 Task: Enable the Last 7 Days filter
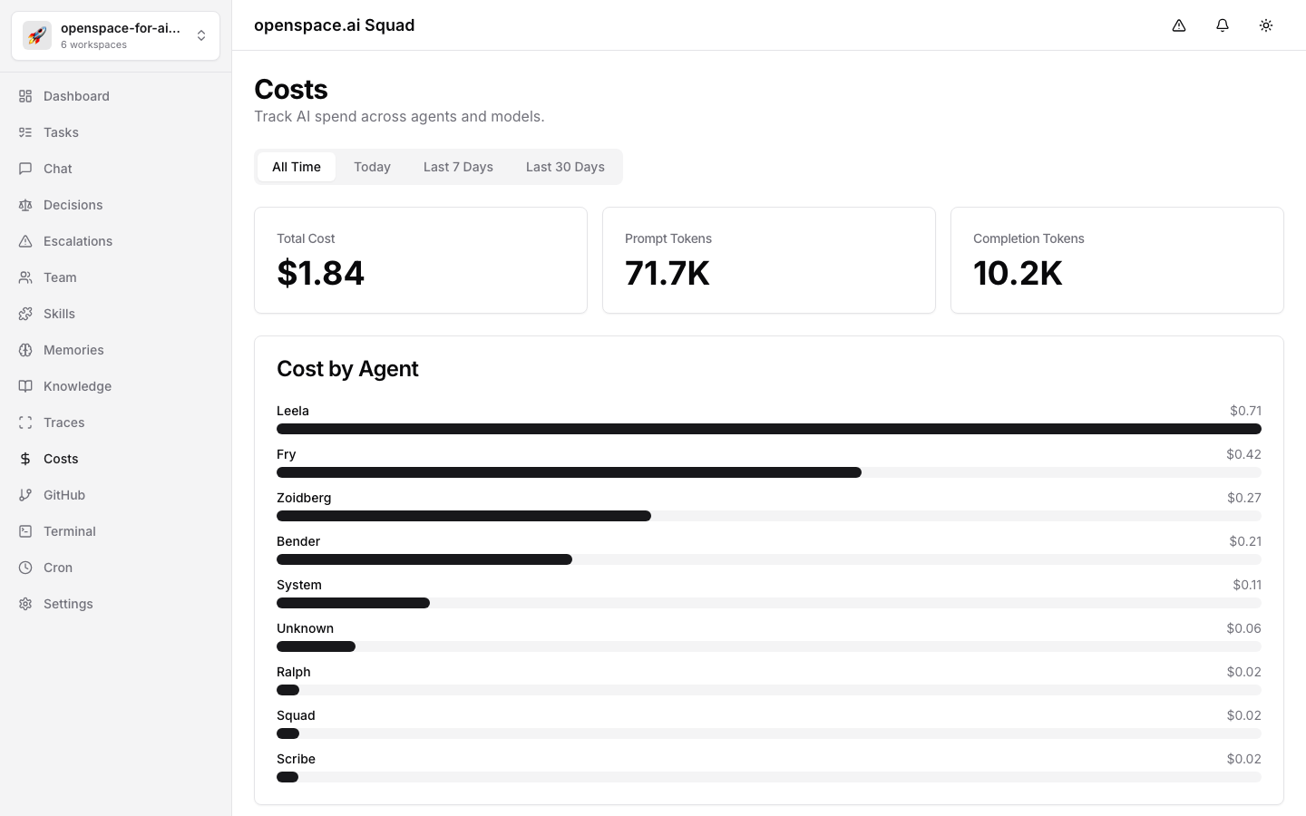click(x=458, y=167)
